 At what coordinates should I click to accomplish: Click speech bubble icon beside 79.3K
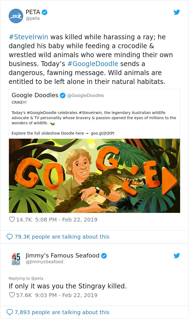pos(9,237)
